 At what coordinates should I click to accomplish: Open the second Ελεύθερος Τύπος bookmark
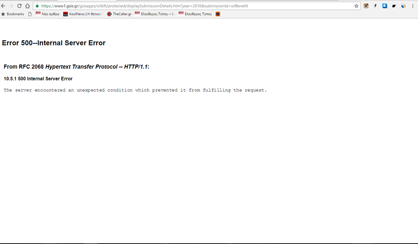click(195, 14)
